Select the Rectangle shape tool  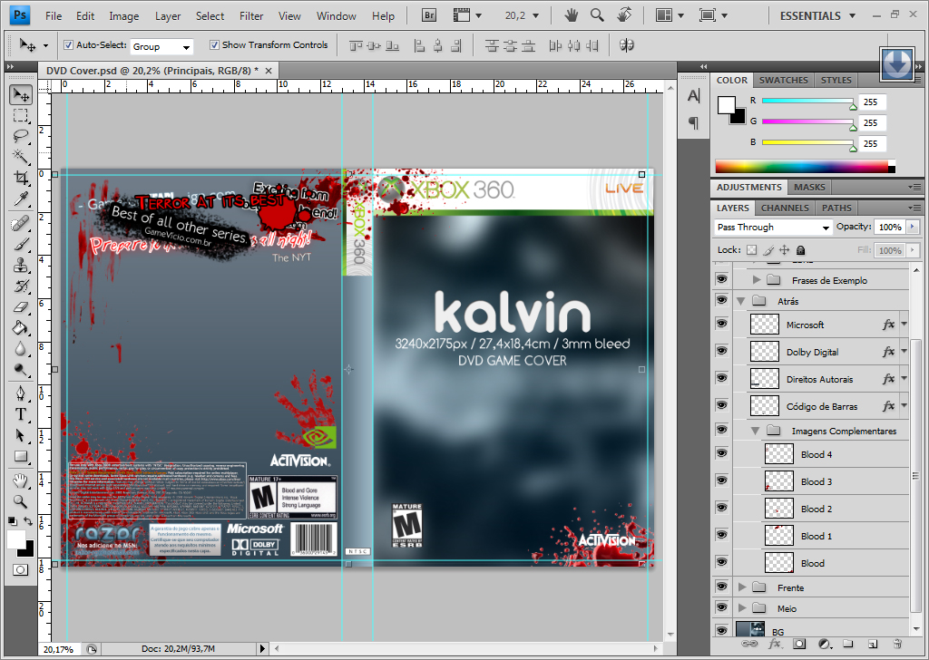(21, 456)
